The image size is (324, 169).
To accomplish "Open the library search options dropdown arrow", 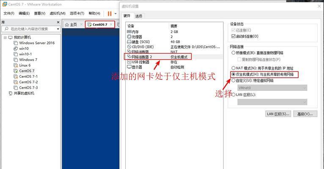I will coord(58,29).
